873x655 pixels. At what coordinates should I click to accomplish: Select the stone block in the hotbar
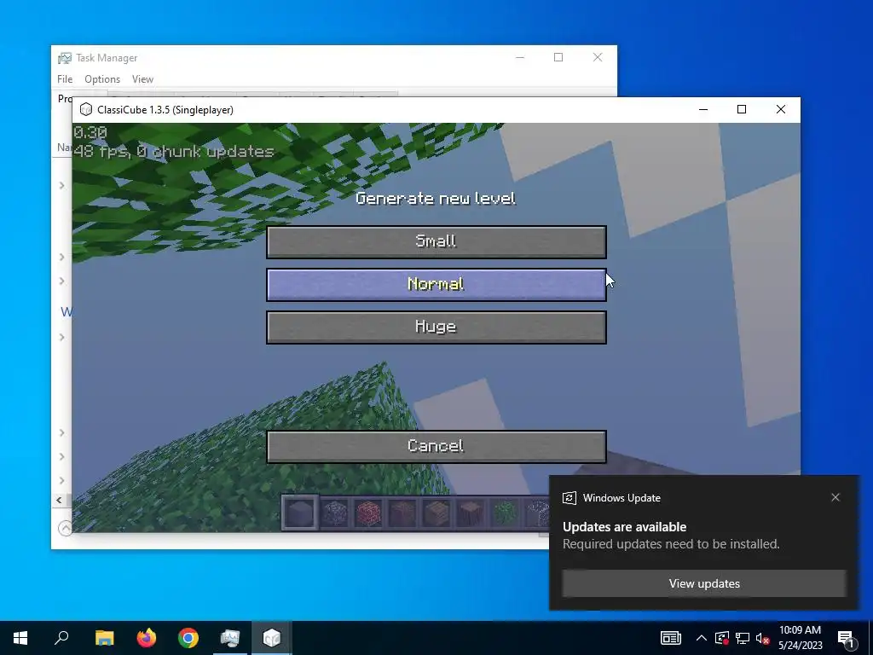click(299, 513)
